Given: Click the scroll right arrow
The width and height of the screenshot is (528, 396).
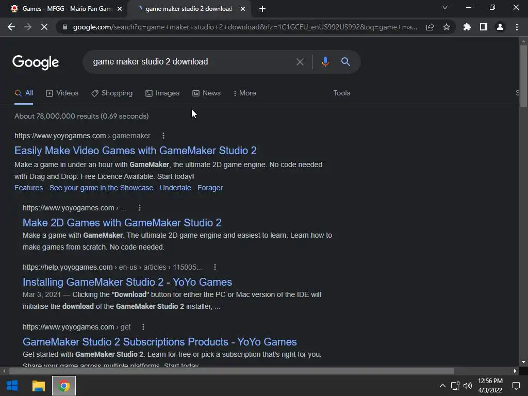Looking at the screenshot, I should (515, 371).
